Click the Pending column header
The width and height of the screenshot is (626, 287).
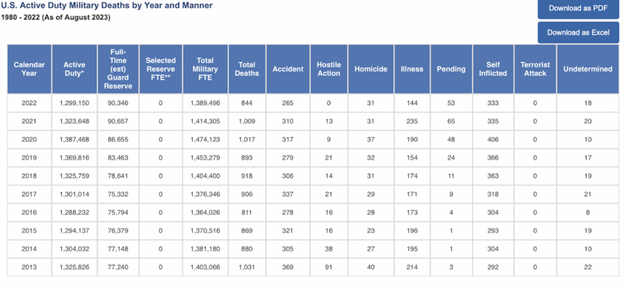pos(451,69)
